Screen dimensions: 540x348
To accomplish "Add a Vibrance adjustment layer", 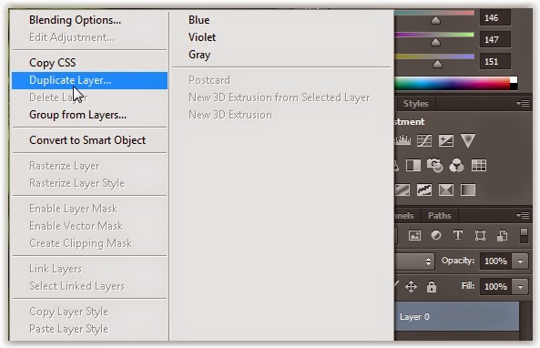I will [x=468, y=140].
